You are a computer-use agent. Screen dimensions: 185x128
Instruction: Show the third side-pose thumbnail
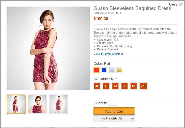pos(58,104)
